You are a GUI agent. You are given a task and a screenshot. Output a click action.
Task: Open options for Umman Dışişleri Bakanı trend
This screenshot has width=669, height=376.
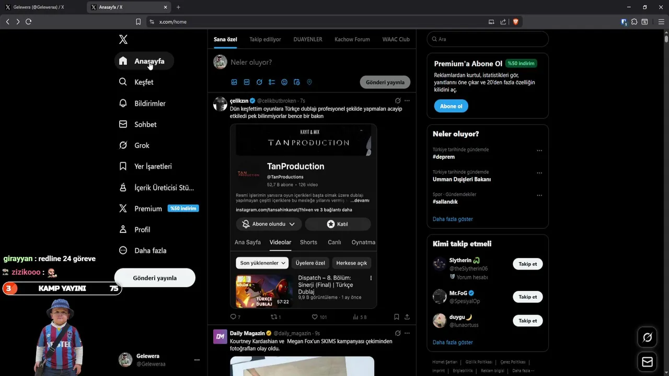539,173
